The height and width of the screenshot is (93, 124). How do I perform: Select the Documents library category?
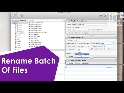[20, 31]
